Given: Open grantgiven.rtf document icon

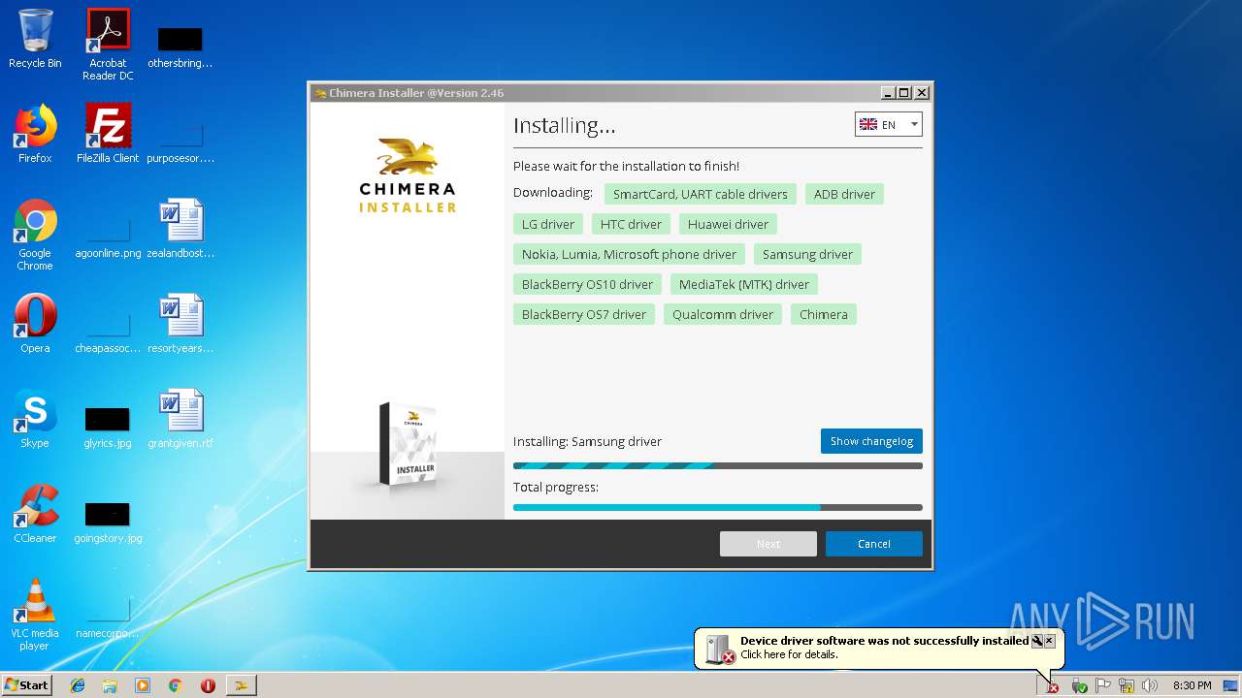Looking at the screenshot, I should click(180, 419).
